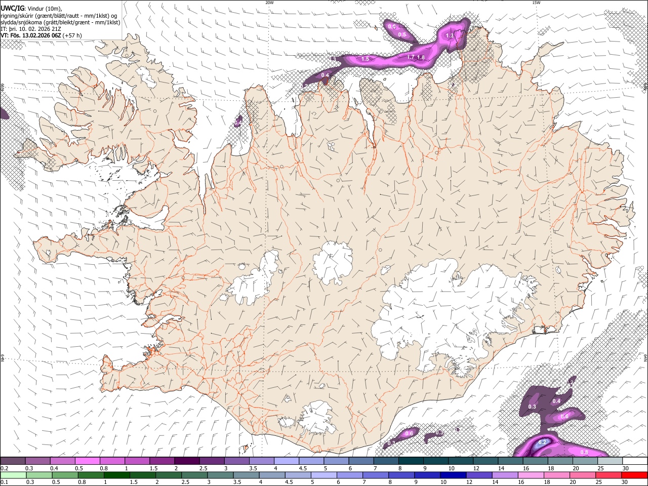648x486 pixels.
Task: Pick the grey-purple swatch starting the snow legend
Action: tap(13, 461)
